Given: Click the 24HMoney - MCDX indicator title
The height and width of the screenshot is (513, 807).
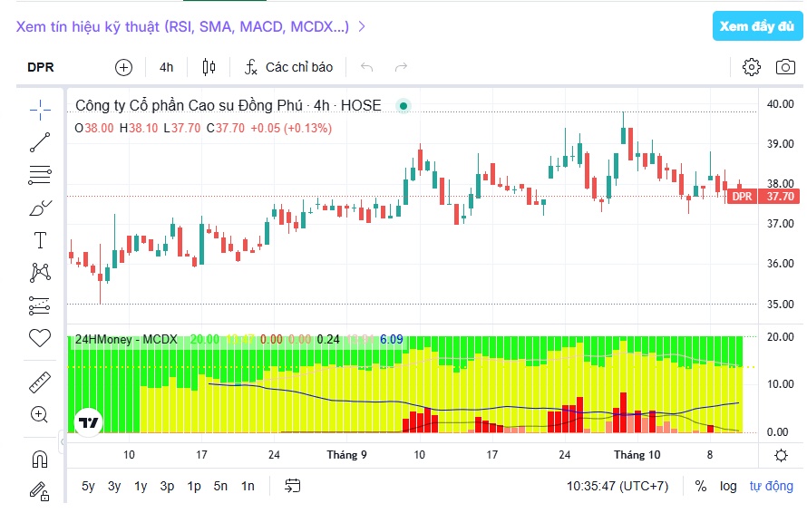Looking at the screenshot, I should (x=126, y=340).
